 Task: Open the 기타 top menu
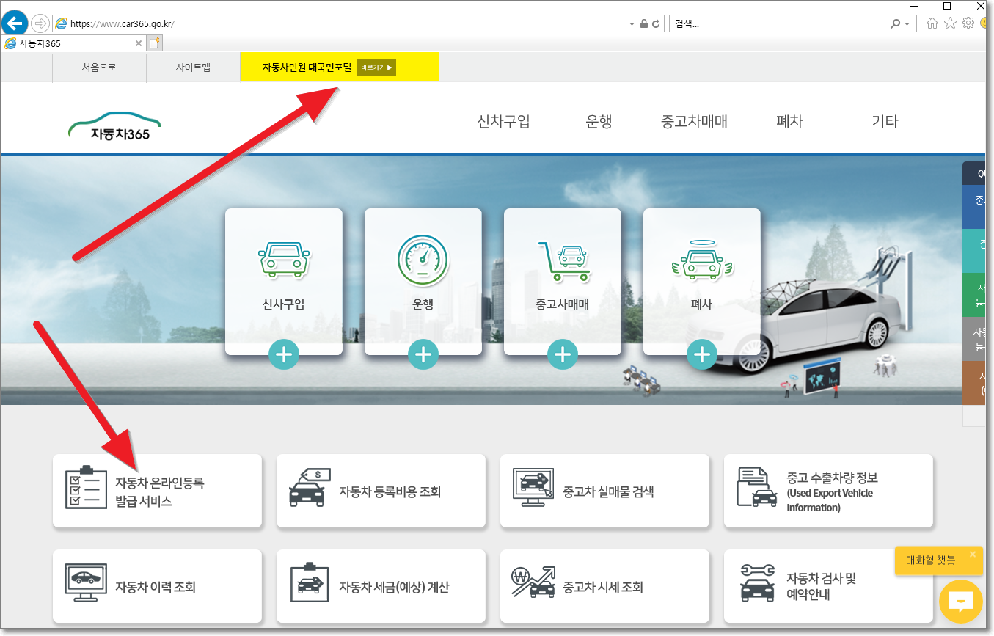point(885,122)
